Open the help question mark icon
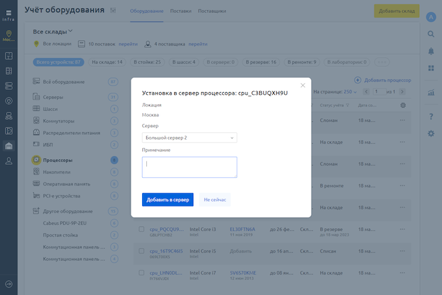442x295 pixels. 430,117
